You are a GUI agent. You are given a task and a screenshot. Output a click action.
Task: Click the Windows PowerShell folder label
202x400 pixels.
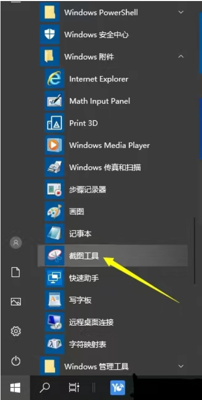(101, 12)
